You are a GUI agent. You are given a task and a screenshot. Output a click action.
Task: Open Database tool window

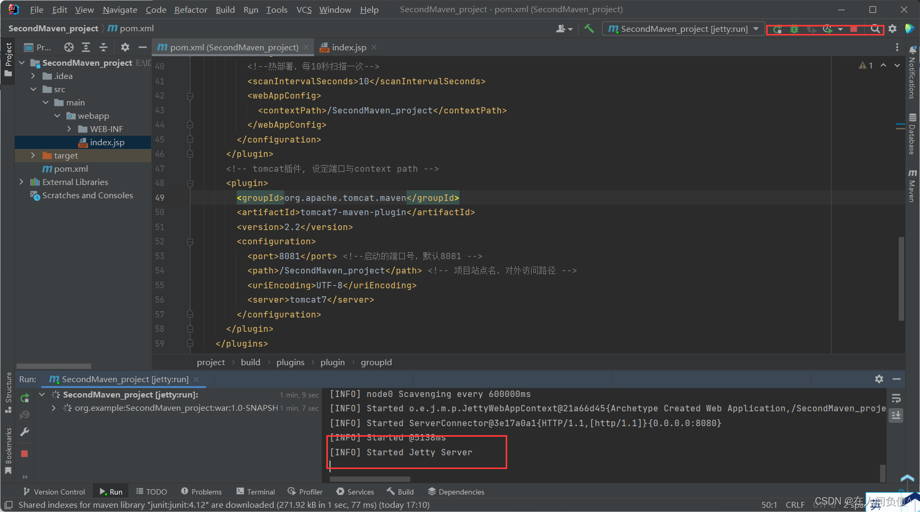click(913, 134)
